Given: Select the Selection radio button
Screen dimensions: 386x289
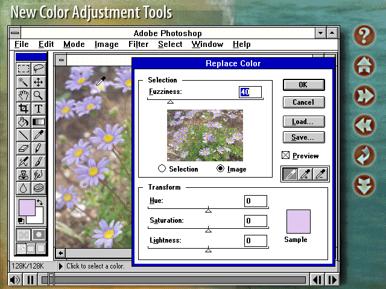Looking at the screenshot, I should pyautogui.click(x=162, y=169).
